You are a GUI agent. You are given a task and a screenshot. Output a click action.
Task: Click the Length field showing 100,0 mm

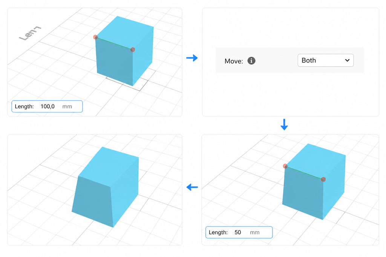47,106
